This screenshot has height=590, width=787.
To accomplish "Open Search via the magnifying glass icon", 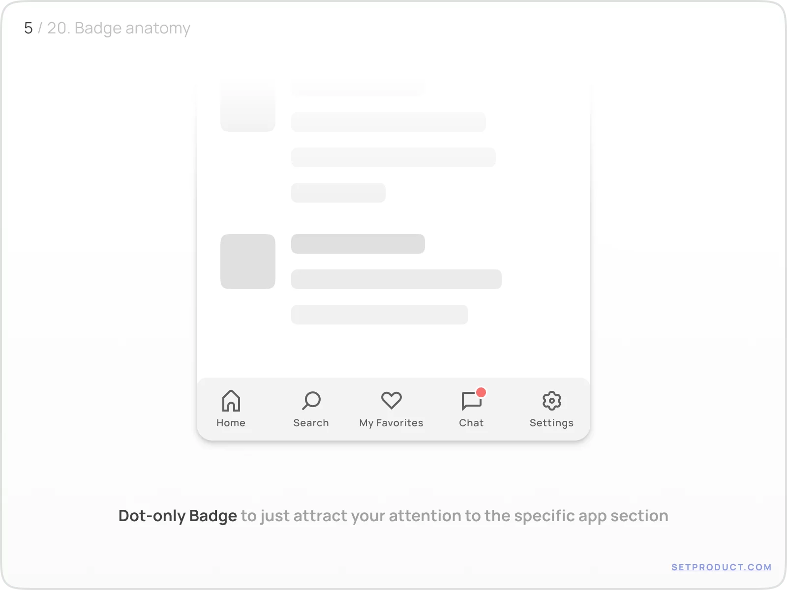I will [x=311, y=401].
